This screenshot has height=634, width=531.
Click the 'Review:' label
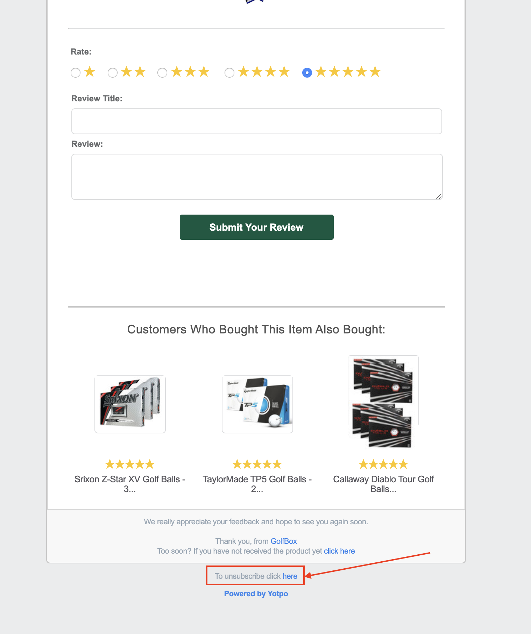pyautogui.click(x=87, y=144)
